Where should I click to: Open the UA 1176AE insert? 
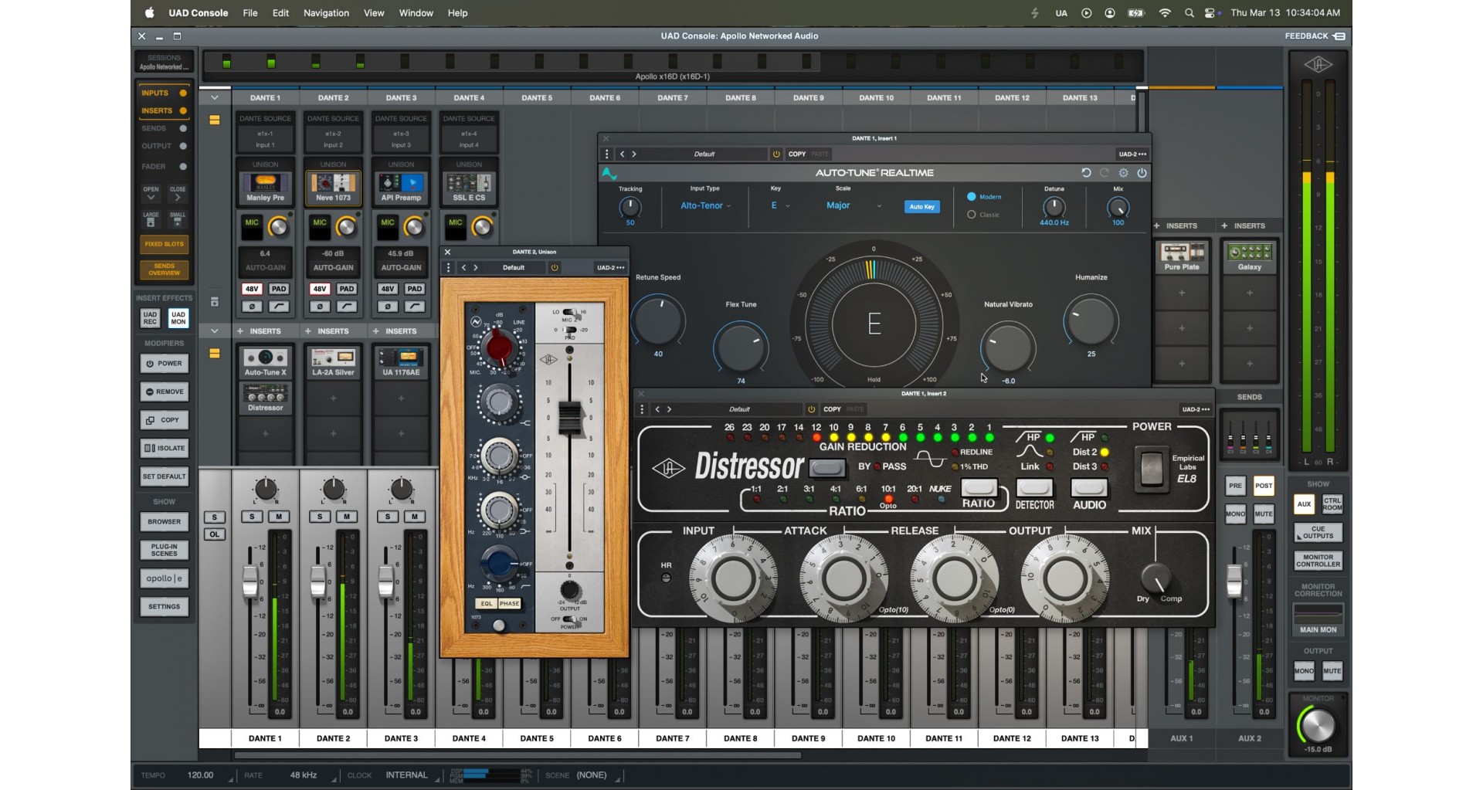[x=401, y=362]
